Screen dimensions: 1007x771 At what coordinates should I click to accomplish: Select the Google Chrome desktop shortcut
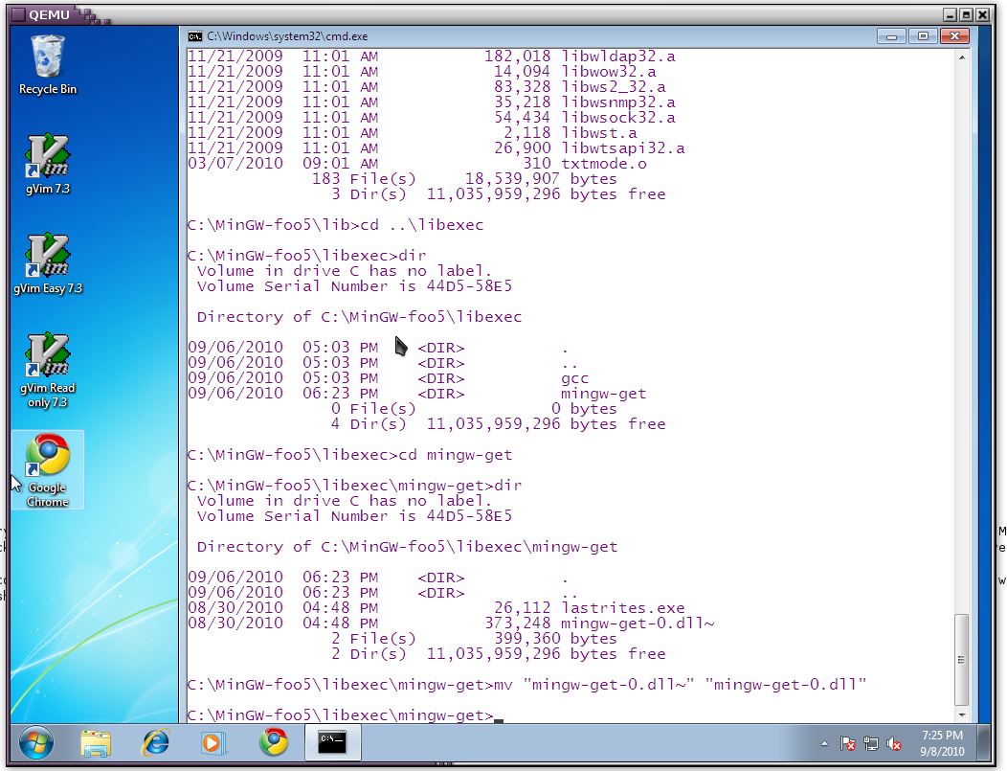tap(48, 468)
